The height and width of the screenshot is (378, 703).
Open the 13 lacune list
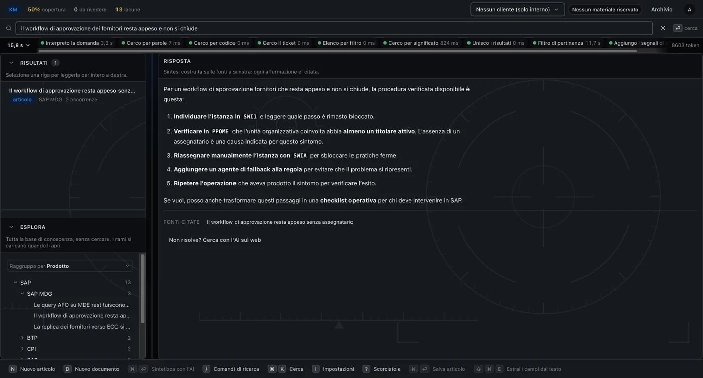pyautogui.click(x=128, y=9)
